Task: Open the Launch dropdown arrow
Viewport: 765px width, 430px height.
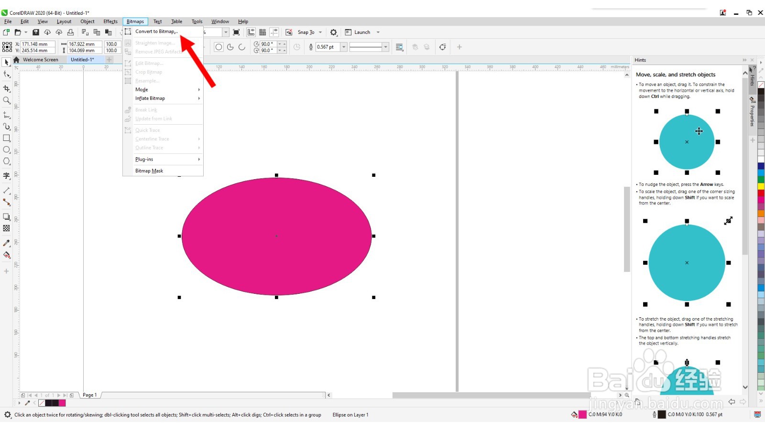Action: (x=378, y=32)
